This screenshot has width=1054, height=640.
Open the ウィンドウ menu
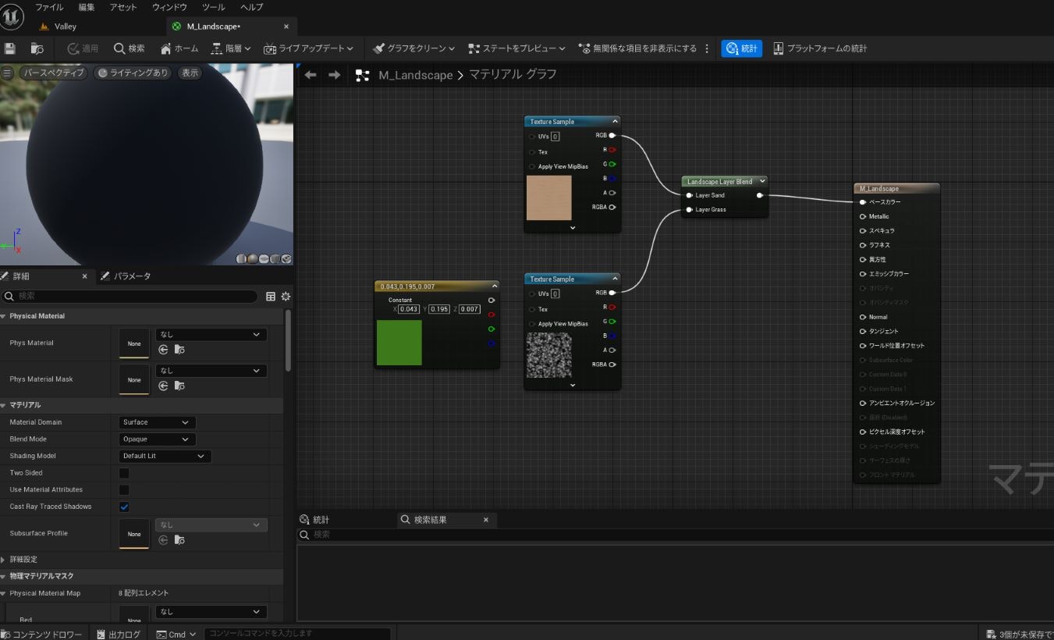coord(169,7)
